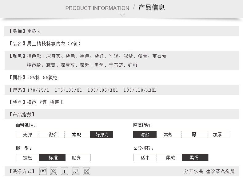Screen dimensions: 243x179
Task: Choose the 标准 fit option
Action: pos(53,158)
